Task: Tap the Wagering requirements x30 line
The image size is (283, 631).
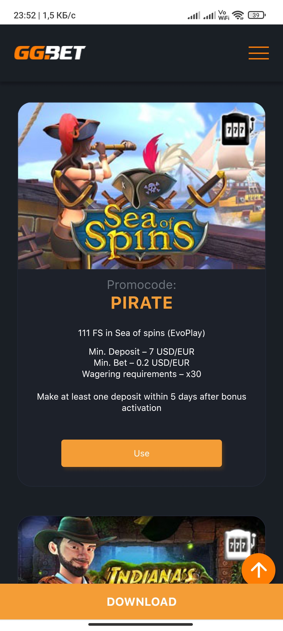Action: (141, 374)
